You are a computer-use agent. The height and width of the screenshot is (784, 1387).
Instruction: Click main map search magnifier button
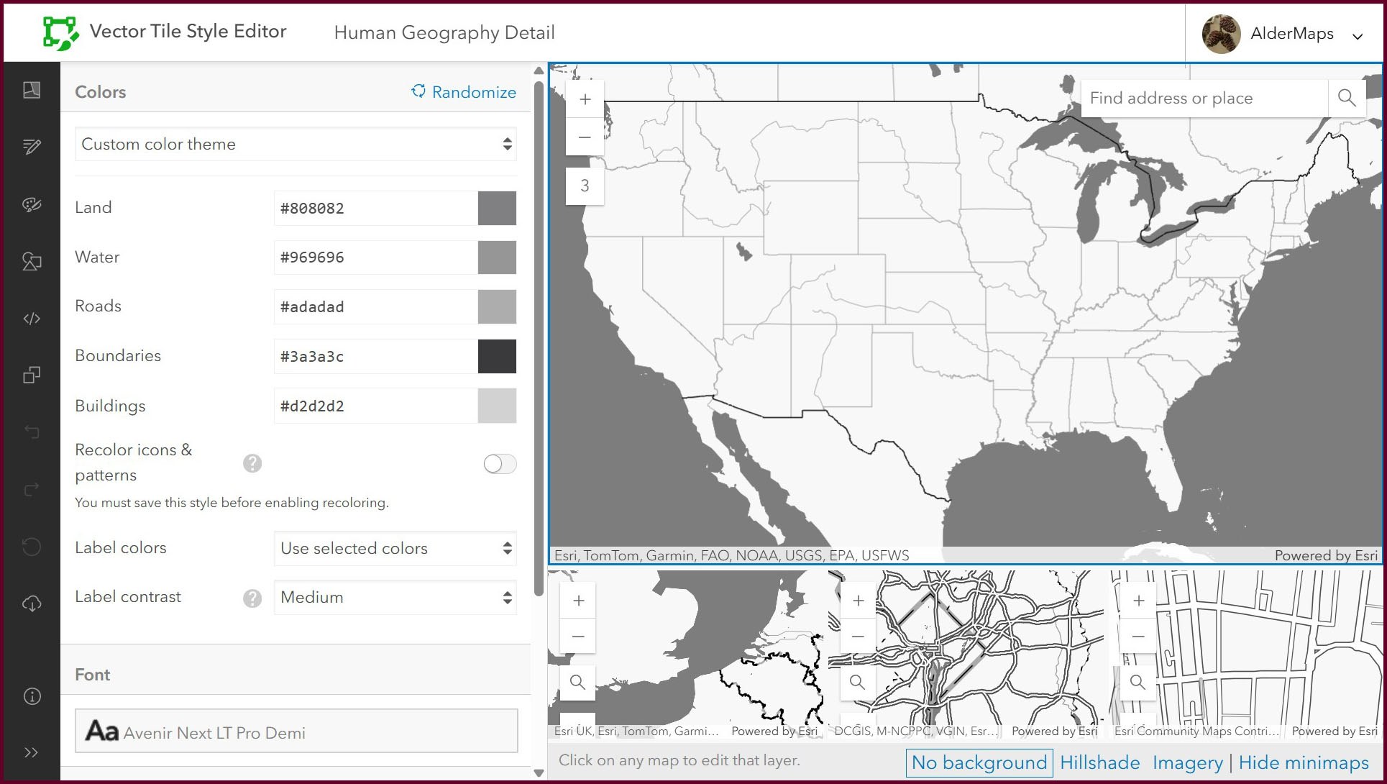[x=1347, y=98]
